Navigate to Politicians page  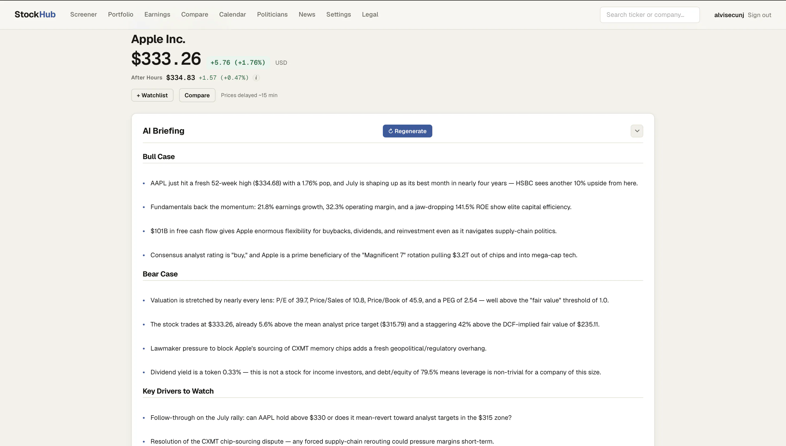coord(272,14)
